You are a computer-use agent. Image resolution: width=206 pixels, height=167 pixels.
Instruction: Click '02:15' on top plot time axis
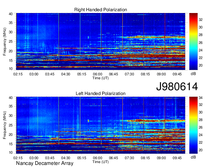point(18,74)
